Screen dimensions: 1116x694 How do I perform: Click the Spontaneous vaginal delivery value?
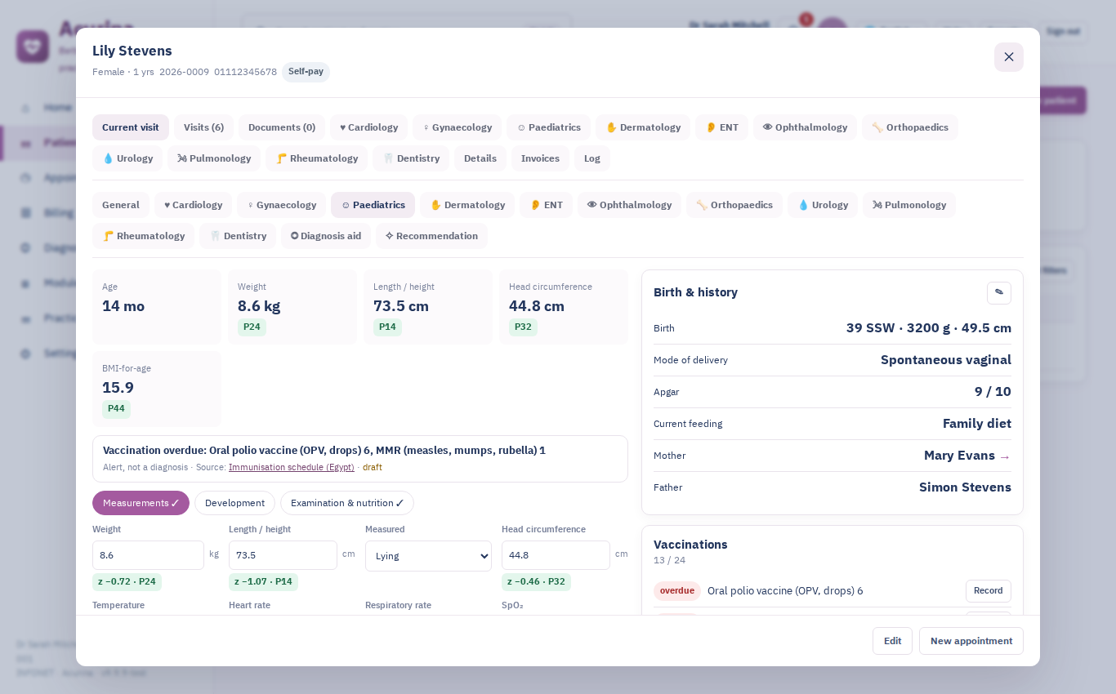coord(946,360)
